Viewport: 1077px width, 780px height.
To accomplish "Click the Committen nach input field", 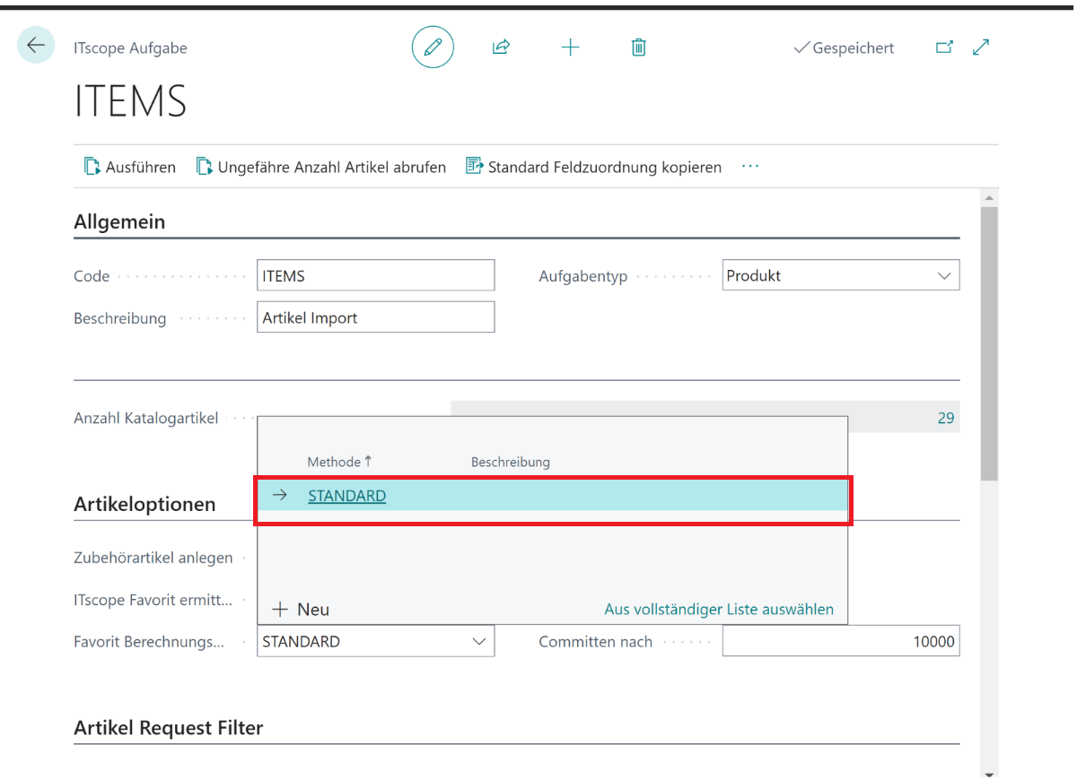I will click(840, 642).
